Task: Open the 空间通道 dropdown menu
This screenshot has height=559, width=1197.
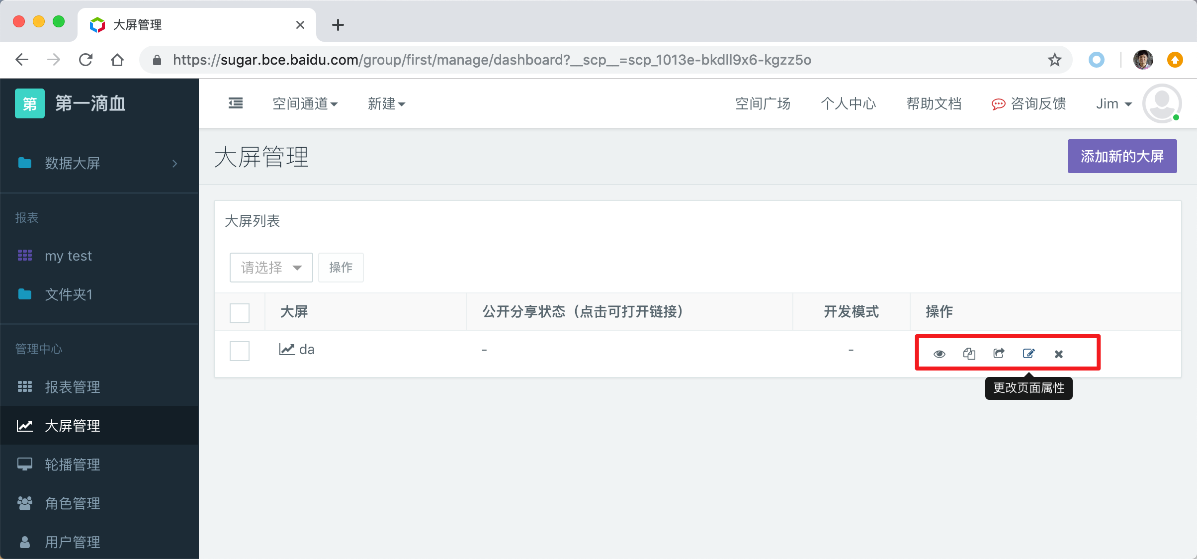Action: (305, 103)
